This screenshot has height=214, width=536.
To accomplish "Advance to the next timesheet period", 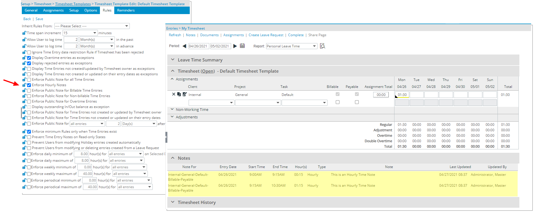I will click(x=235, y=46).
